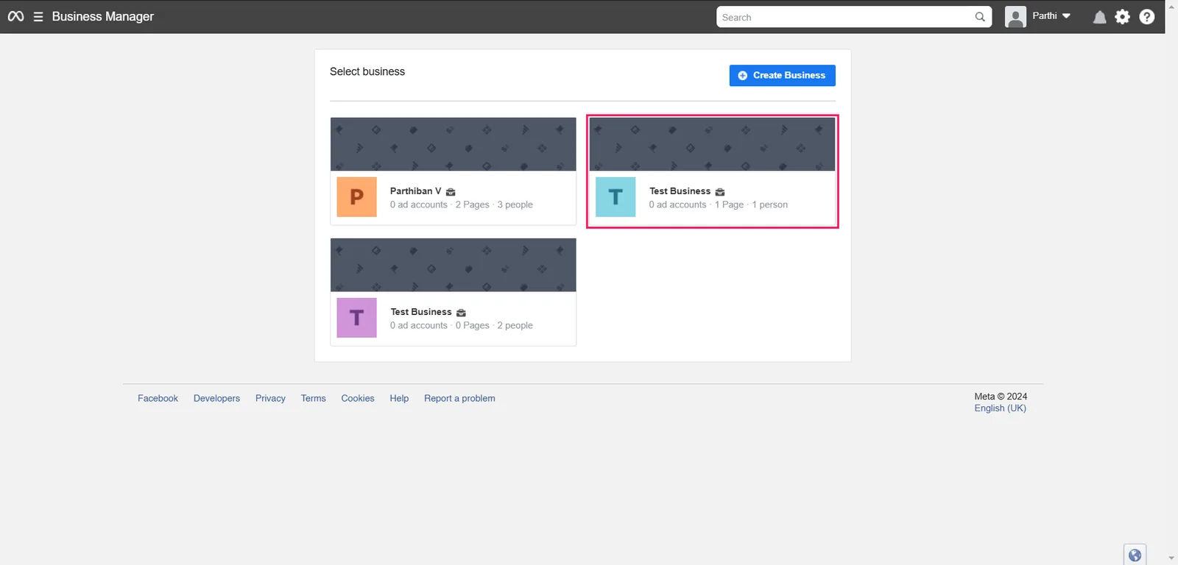Click the purple T business avatar

356,318
